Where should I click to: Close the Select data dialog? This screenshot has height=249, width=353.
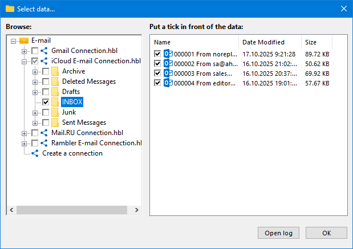tap(343, 9)
